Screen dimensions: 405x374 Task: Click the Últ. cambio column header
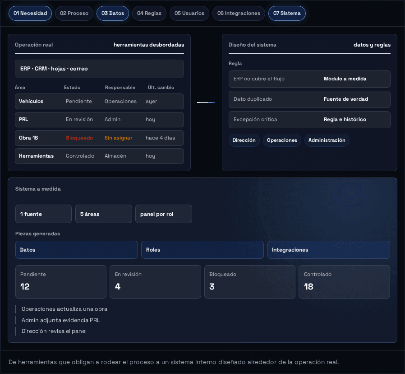161,88
